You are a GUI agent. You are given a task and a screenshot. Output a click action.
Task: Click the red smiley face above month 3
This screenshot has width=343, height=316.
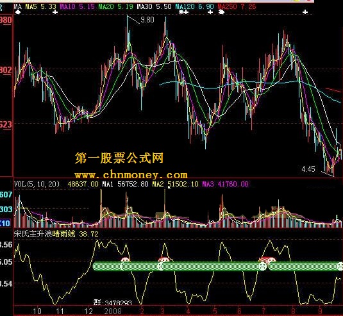coord(164,260)
